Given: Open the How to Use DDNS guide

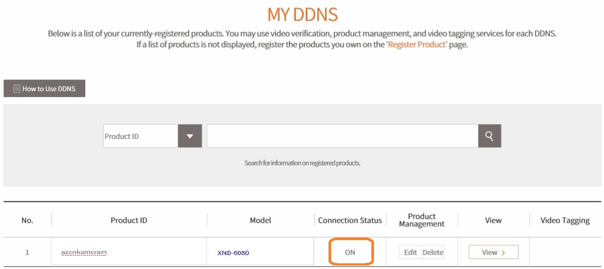Looking at the screenshot, I should (44, 89).
